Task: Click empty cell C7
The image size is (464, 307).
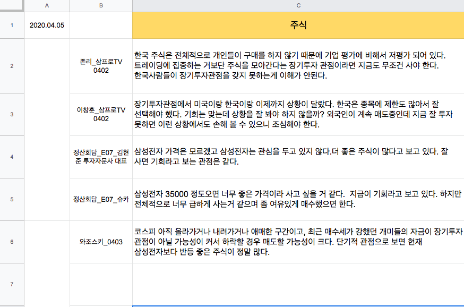Action: [298, 284]
